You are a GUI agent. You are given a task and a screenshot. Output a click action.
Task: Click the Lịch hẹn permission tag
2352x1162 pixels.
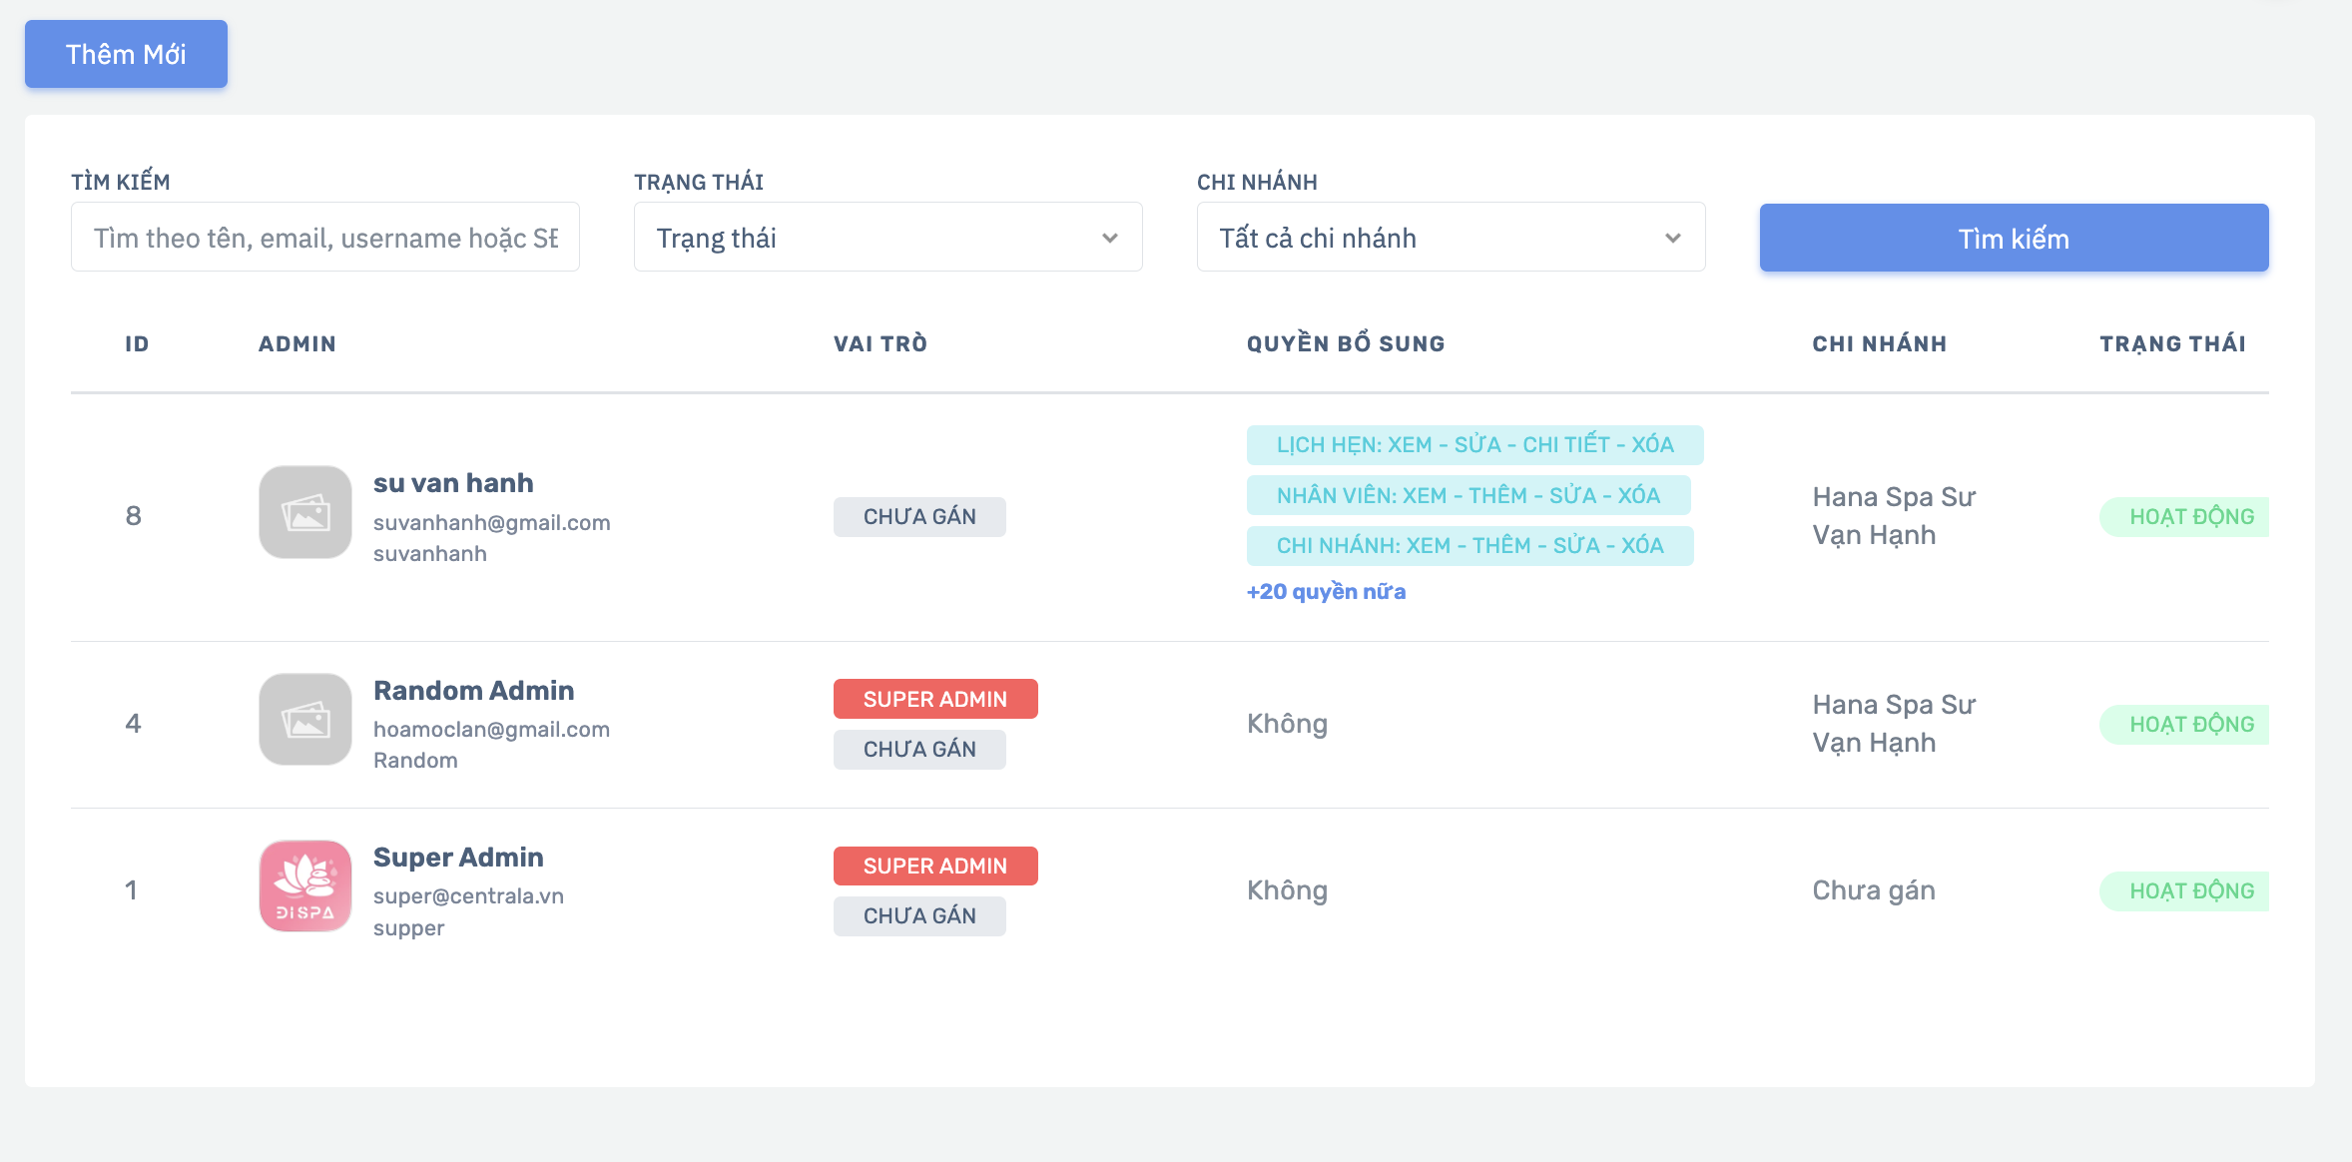[1474, 445]
